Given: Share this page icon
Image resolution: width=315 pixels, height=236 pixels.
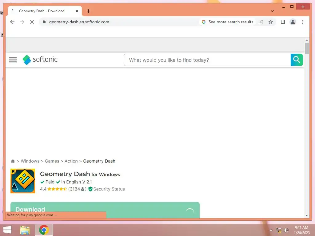Looking at the screenshot, I should 261,22.
